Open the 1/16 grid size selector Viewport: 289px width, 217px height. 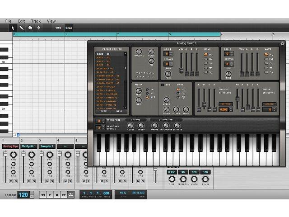point(58,28)
